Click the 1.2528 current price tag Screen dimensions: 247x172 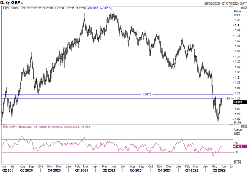(x=240, y=102)
